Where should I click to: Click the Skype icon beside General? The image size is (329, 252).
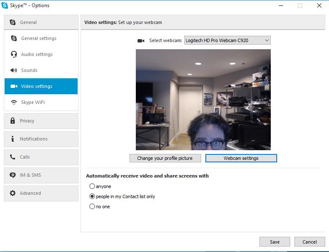[13, 22]
